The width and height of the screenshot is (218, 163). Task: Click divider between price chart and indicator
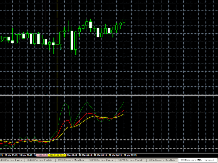coord(109,95)
